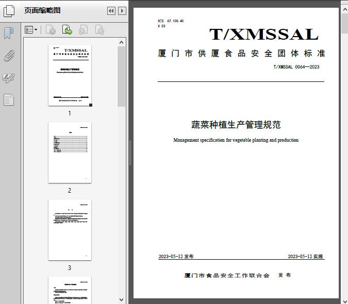Screen dimensions: 348x304
Task: Click the pane splitter grip handle
Action: point(130,153)
